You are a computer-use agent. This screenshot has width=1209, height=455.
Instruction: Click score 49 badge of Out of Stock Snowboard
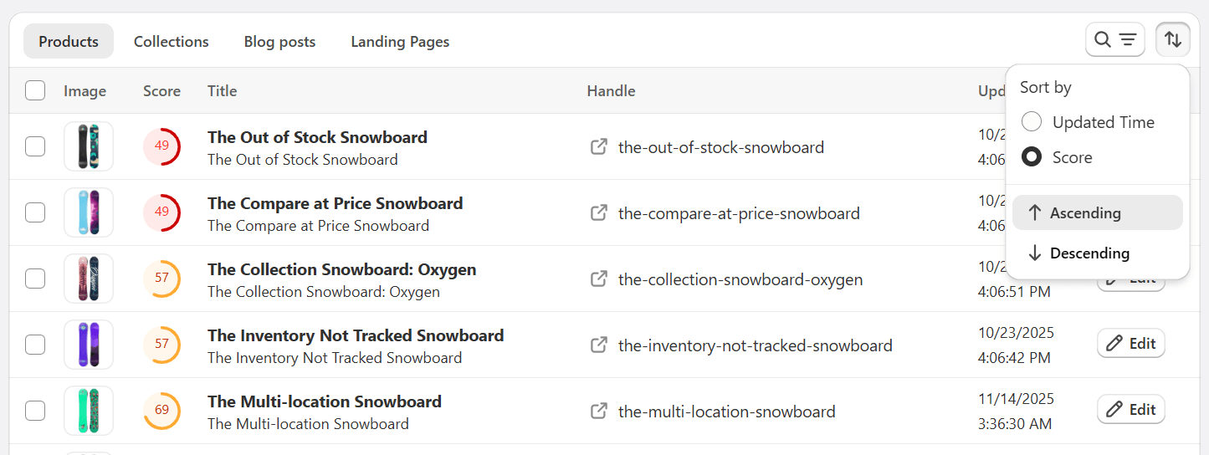coord(161,146)
